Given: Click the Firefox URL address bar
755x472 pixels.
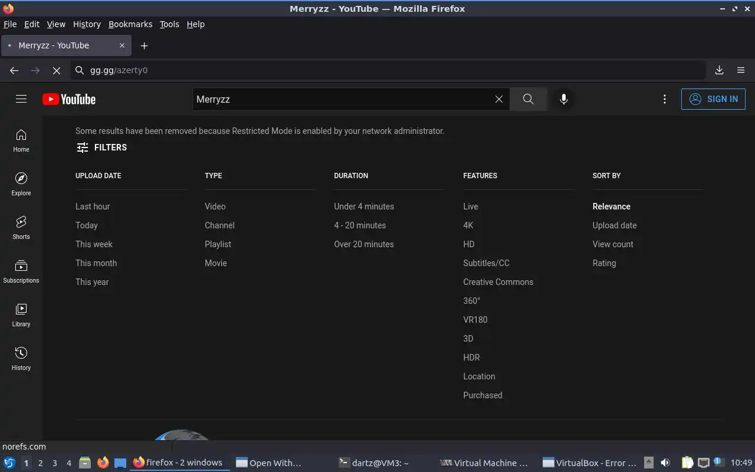Looking at the screenshot, I should 389,70.
